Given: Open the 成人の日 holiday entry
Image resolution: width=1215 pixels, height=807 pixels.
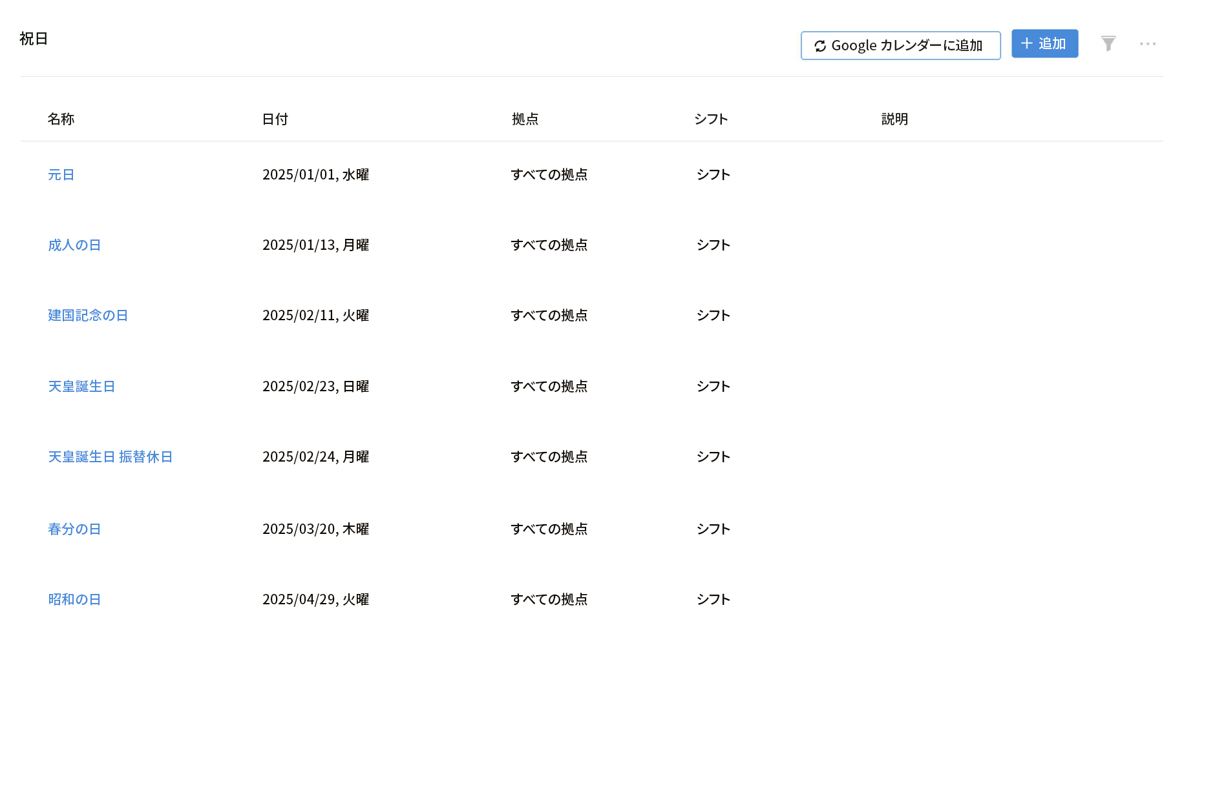Looking at the screenshot, I should (x=75, y=245).
